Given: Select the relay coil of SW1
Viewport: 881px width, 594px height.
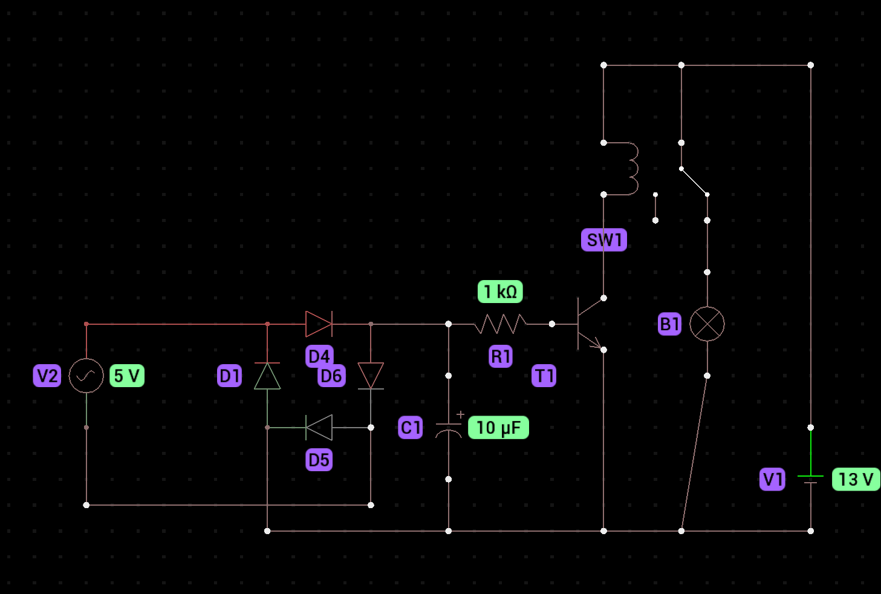Looking at the screenshot, I should [x=623, y=169].
